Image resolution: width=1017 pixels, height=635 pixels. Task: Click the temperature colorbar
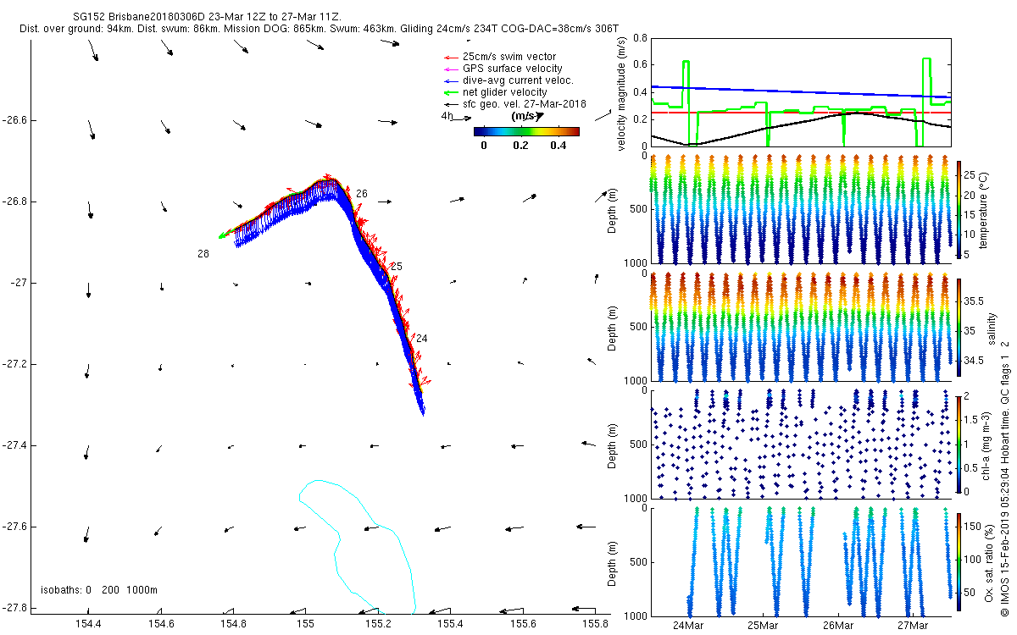[x=959, y=209]
